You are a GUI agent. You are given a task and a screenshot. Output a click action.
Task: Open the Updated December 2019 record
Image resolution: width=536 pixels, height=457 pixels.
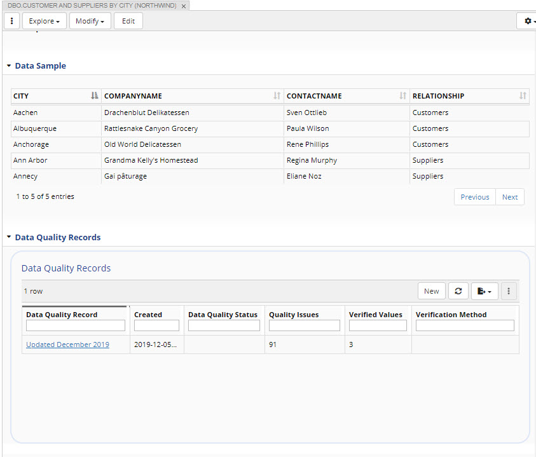coord(67,344)
